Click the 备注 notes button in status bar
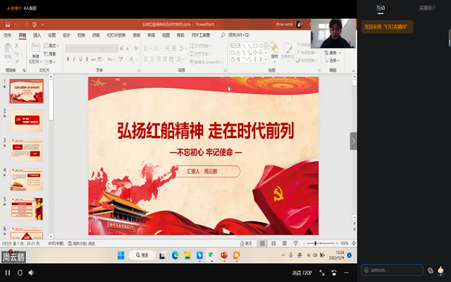Viewport: 451px width, 282px height. click(x=246, y=243)
